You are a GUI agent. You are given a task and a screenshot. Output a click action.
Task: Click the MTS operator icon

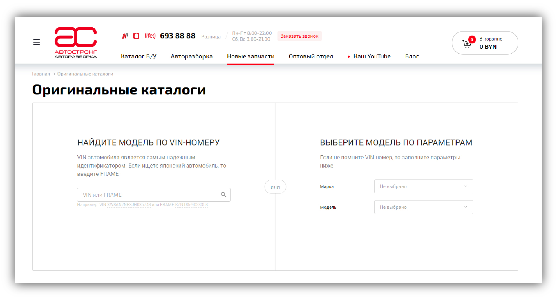click(x=136, y=36)
